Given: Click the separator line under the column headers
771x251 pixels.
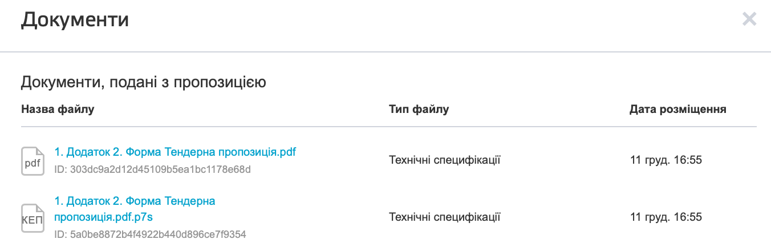Looking at the screenshot, I should pyautogui.click(x=388, y=126).
